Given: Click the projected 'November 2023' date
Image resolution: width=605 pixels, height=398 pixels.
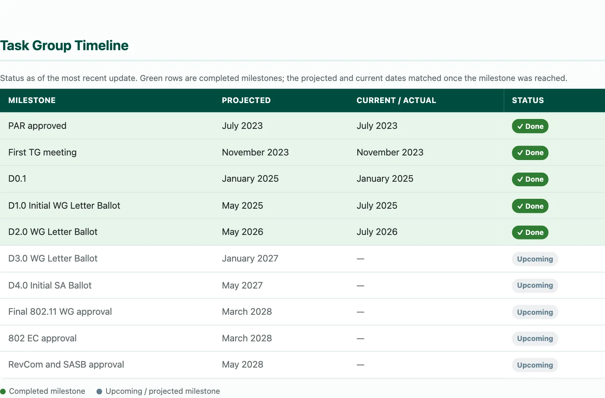Looking at the screenshot, I should [255, 152].
